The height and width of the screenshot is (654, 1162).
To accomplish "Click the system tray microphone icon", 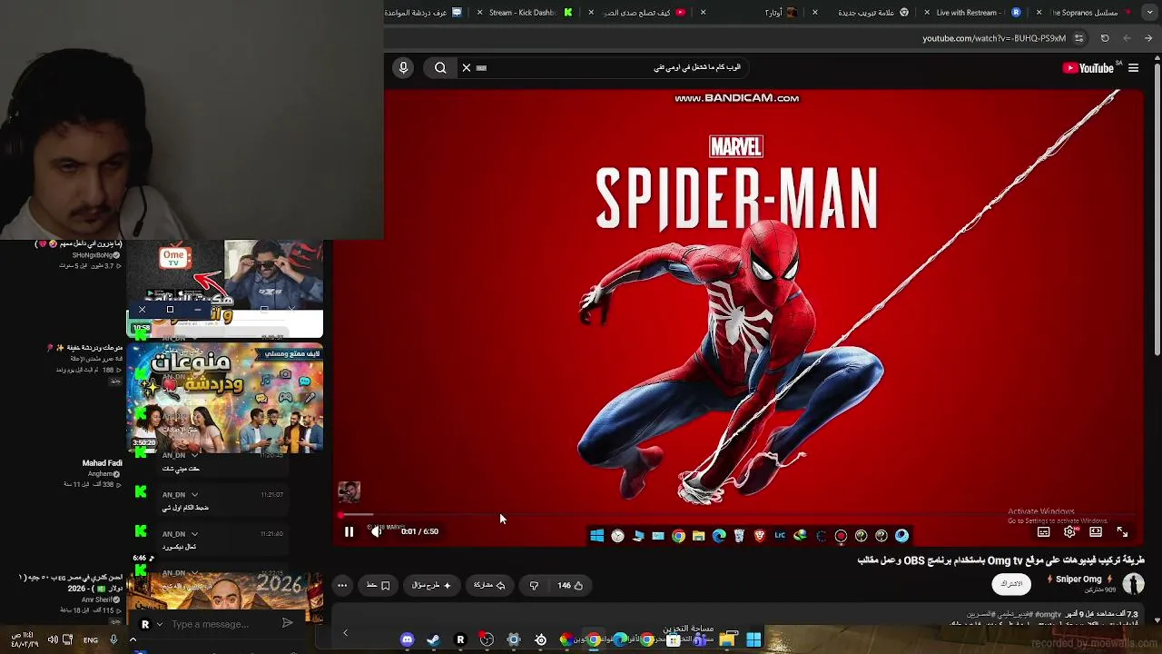I will (113, 639).
